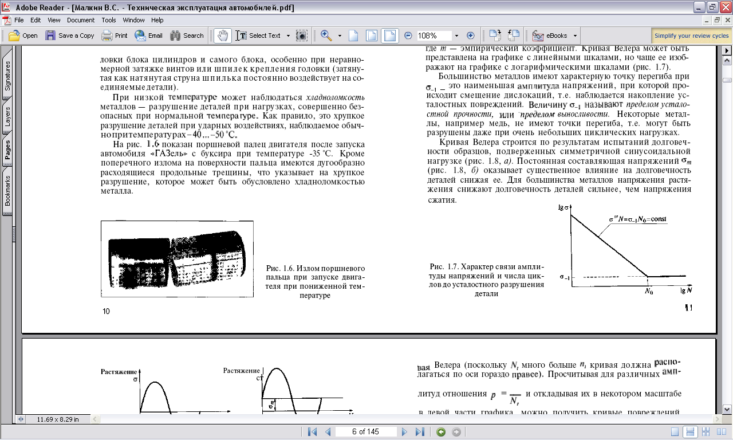Set Fit Page view
Image resolution: width=733 pixels, height=440 pixels.
[x=372, y=36]
